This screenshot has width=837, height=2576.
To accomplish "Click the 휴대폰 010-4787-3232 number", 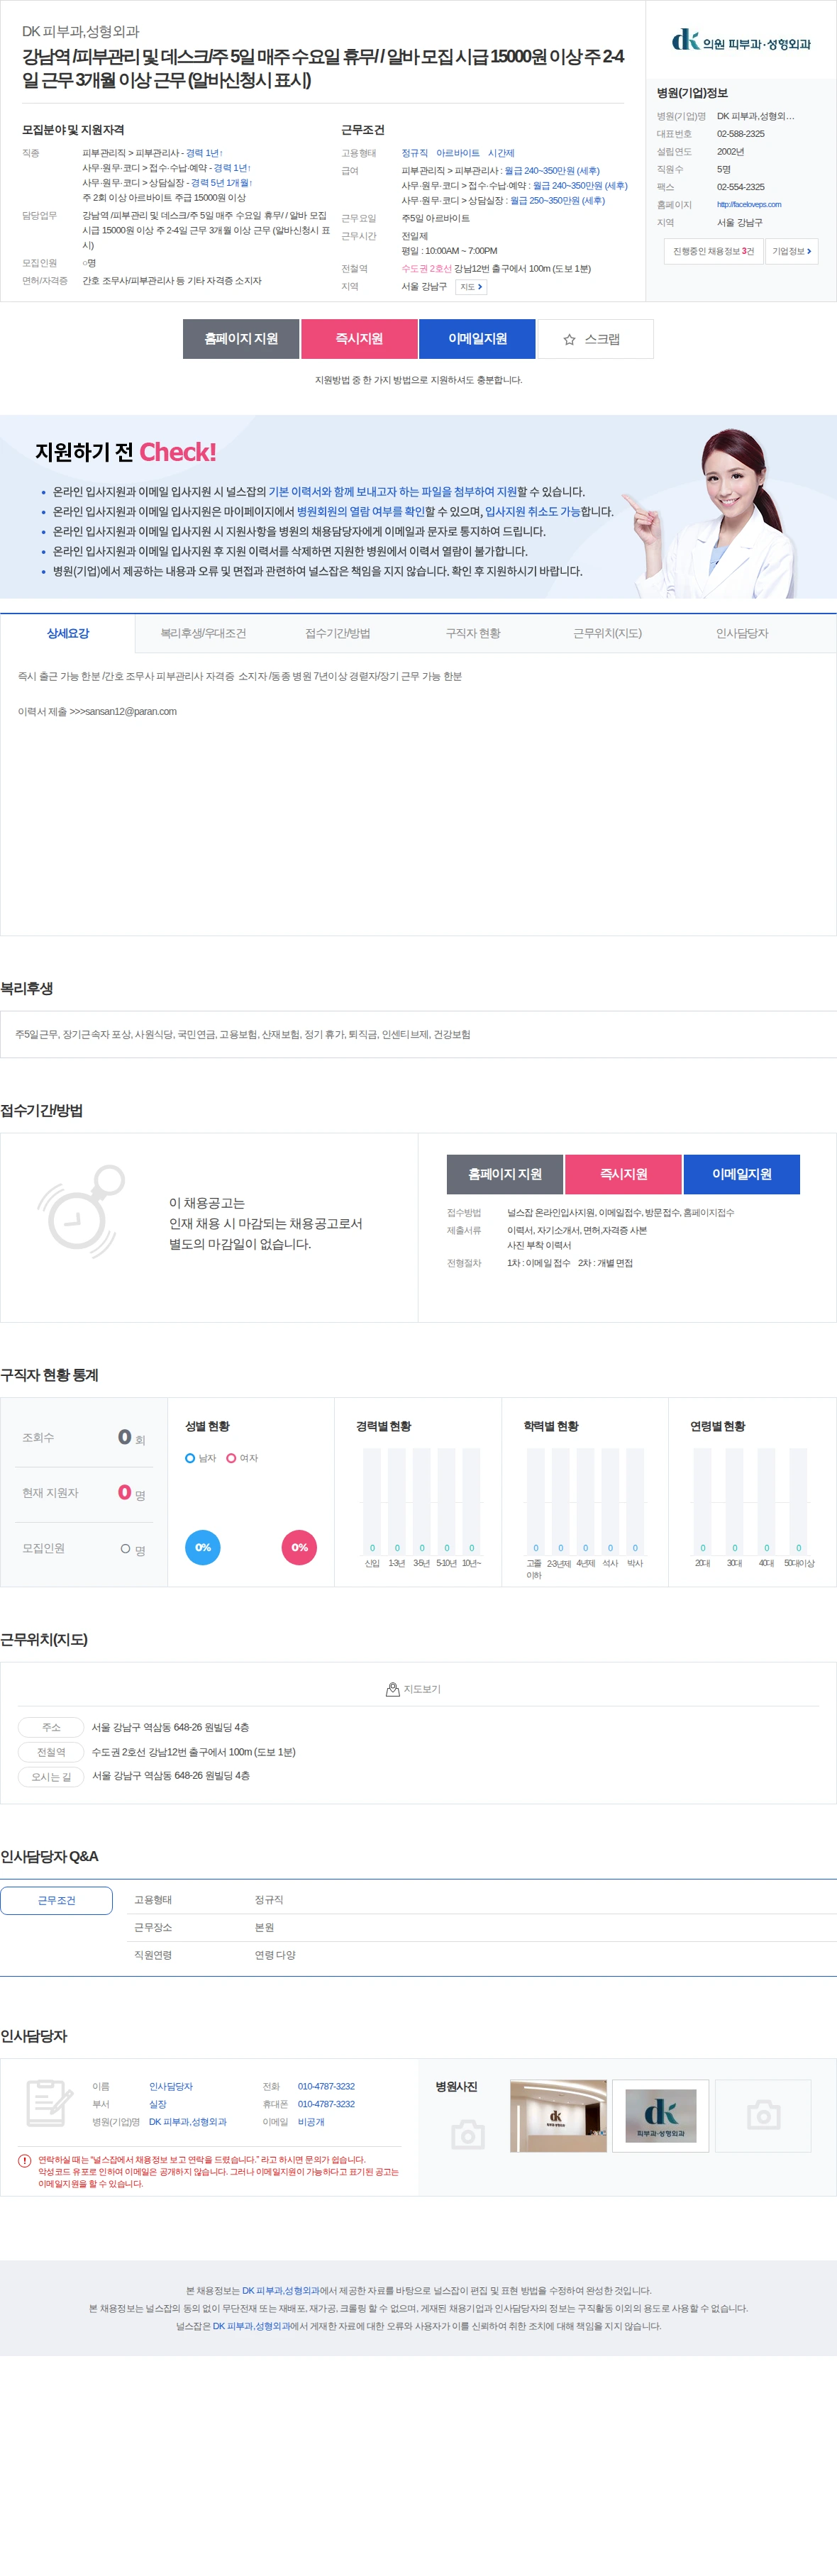I will point(326,2104).
